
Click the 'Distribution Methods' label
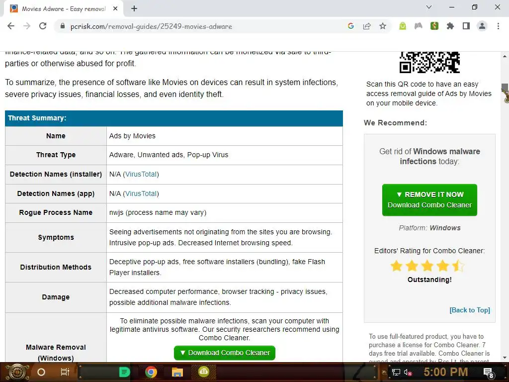tap(56, 267)
